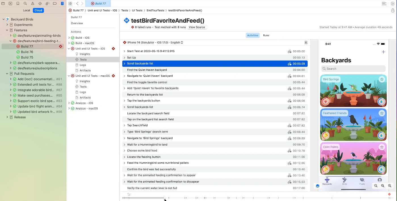
Task: Open the Project navigator folder icon
Action: click(3, 3)
